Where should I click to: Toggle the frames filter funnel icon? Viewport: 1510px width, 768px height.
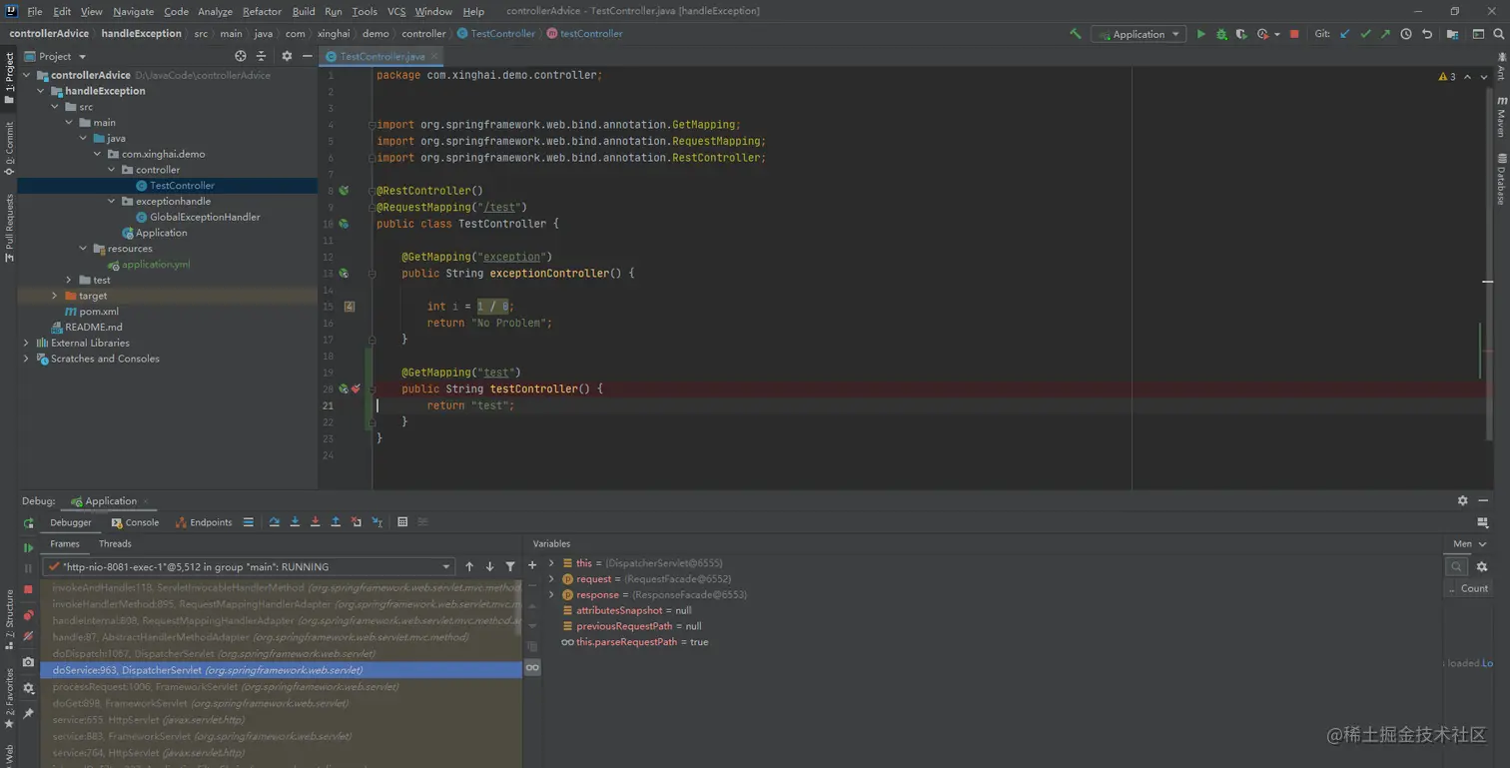(x=510, y=567)
